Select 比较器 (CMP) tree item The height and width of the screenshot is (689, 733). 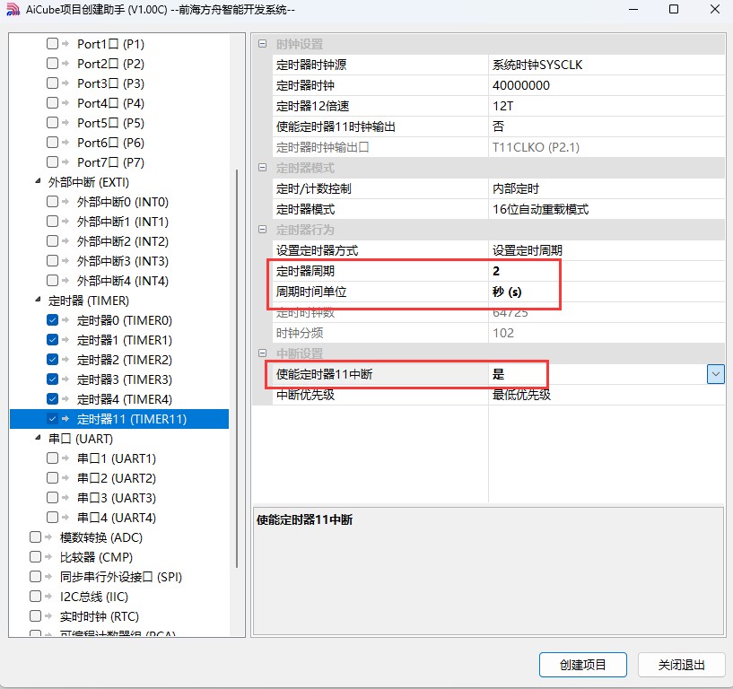[x=96, y=557]
